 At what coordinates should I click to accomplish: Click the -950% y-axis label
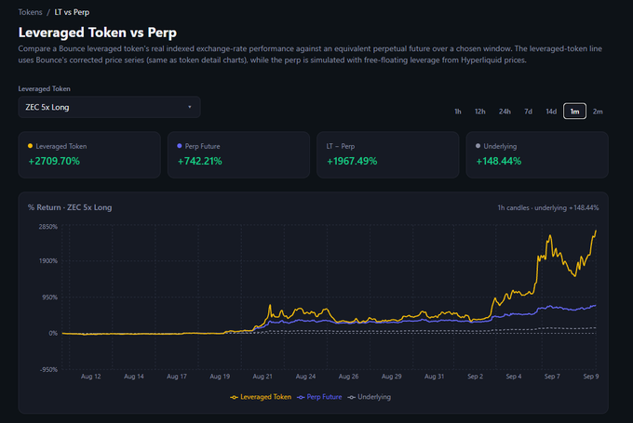pyautogui.click(x=48, y=370)
